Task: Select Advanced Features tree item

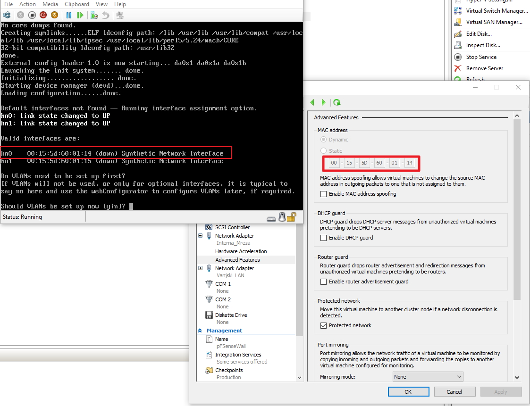Action: coord(237,260)
